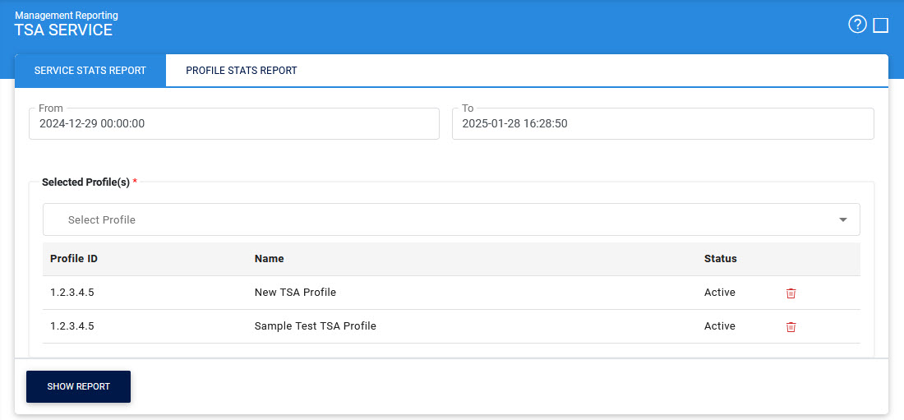Click the Profile ID in New TSA Profile row
The image size is (904, 420).
point(72,293)
